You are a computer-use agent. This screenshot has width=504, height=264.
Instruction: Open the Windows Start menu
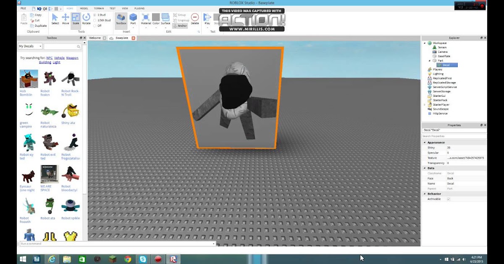(23, 259)
